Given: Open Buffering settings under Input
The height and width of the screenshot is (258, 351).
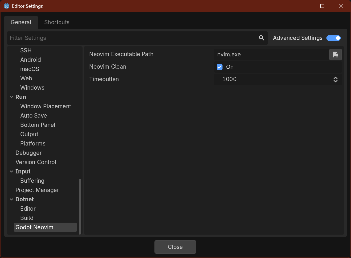Looking at the screenshot, I should click(x=32, y=181).
